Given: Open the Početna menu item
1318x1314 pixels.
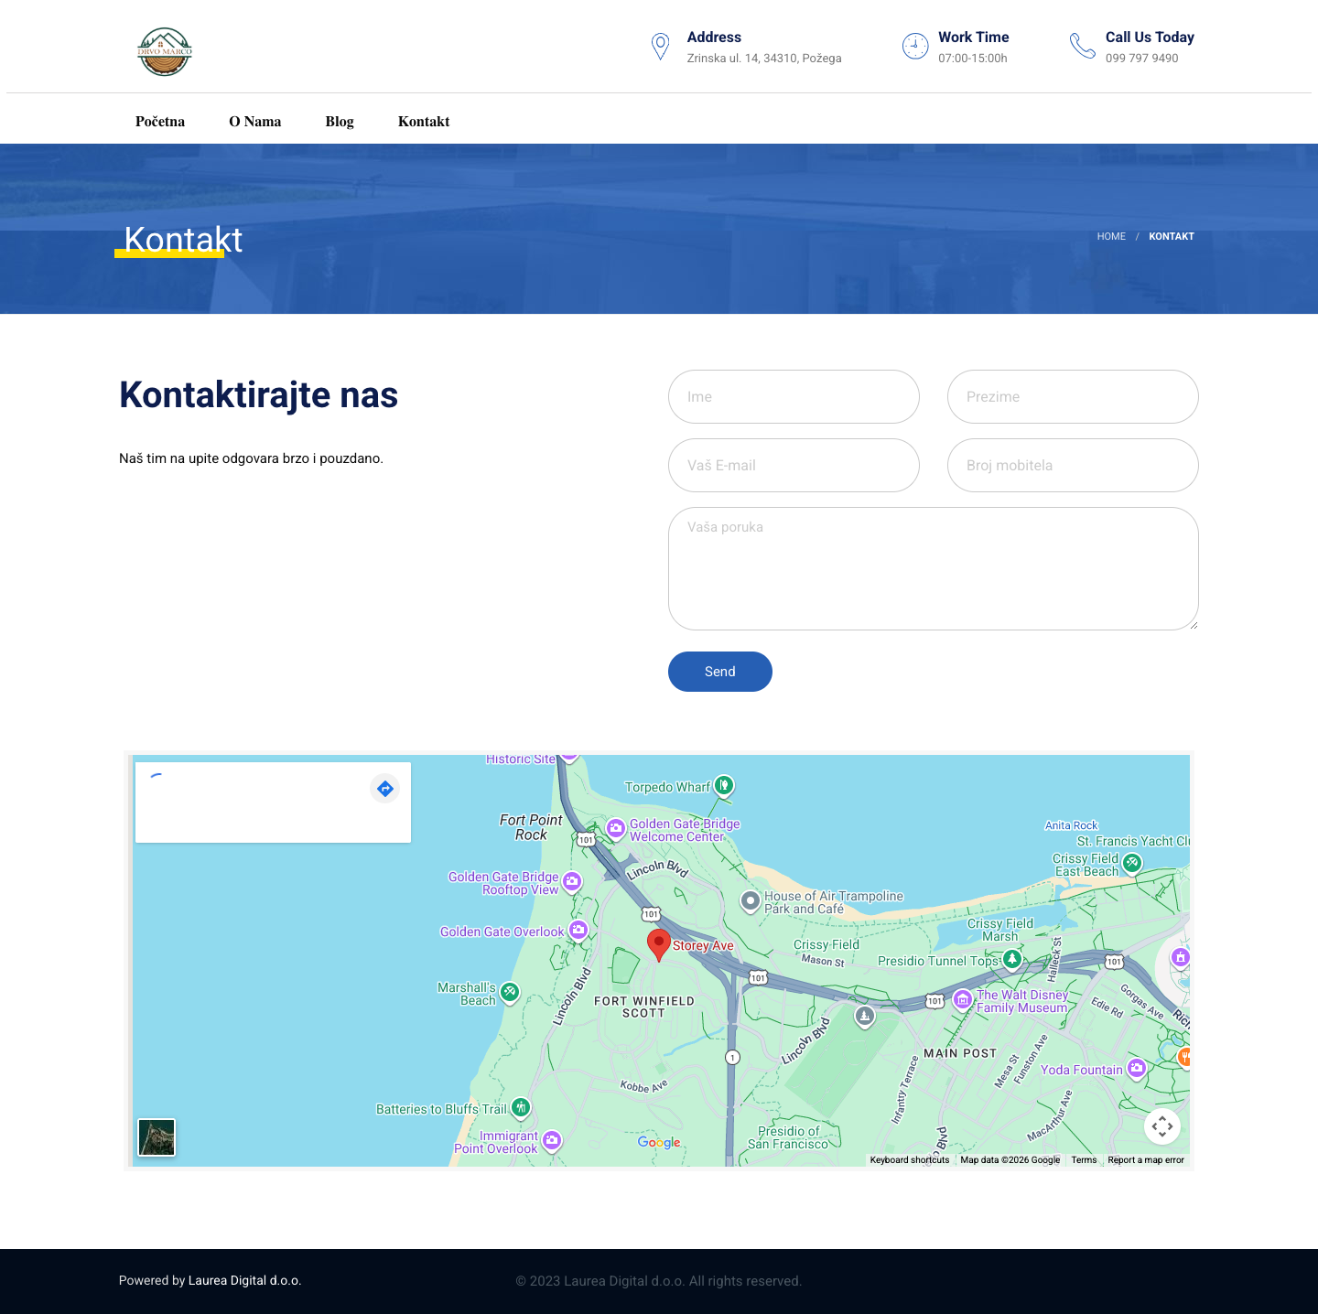Looking at the screenshot, I should point(160,122).
